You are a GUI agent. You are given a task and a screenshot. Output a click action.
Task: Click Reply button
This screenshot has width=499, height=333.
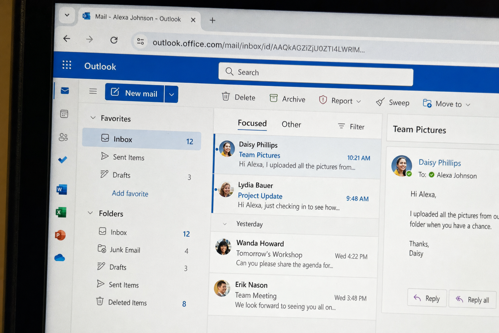[x=427, y=298]
